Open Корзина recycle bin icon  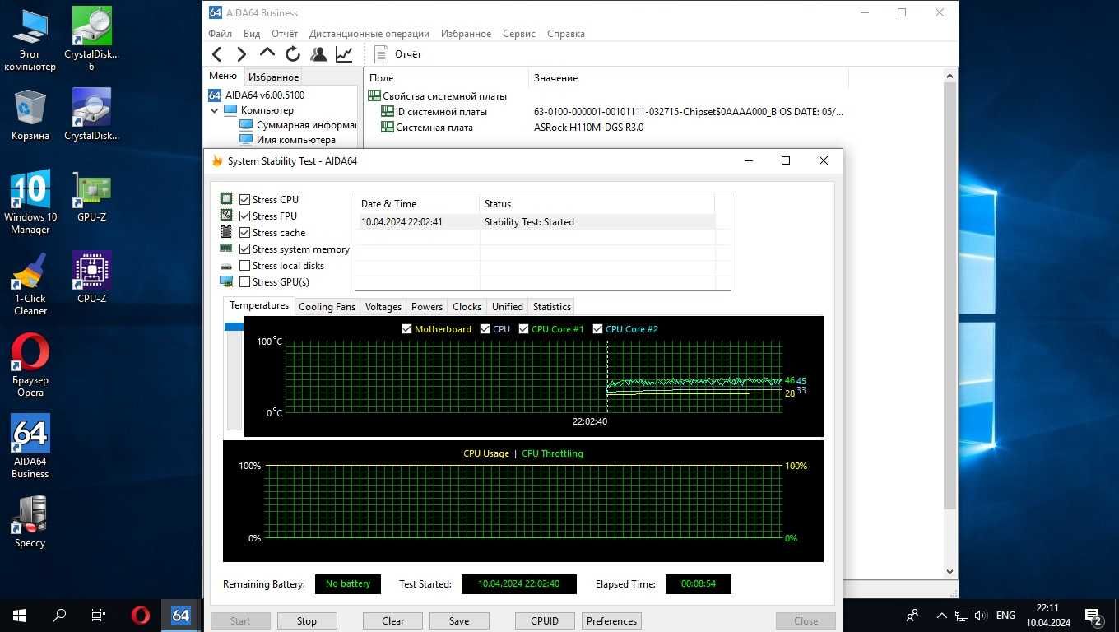[30, 115]
